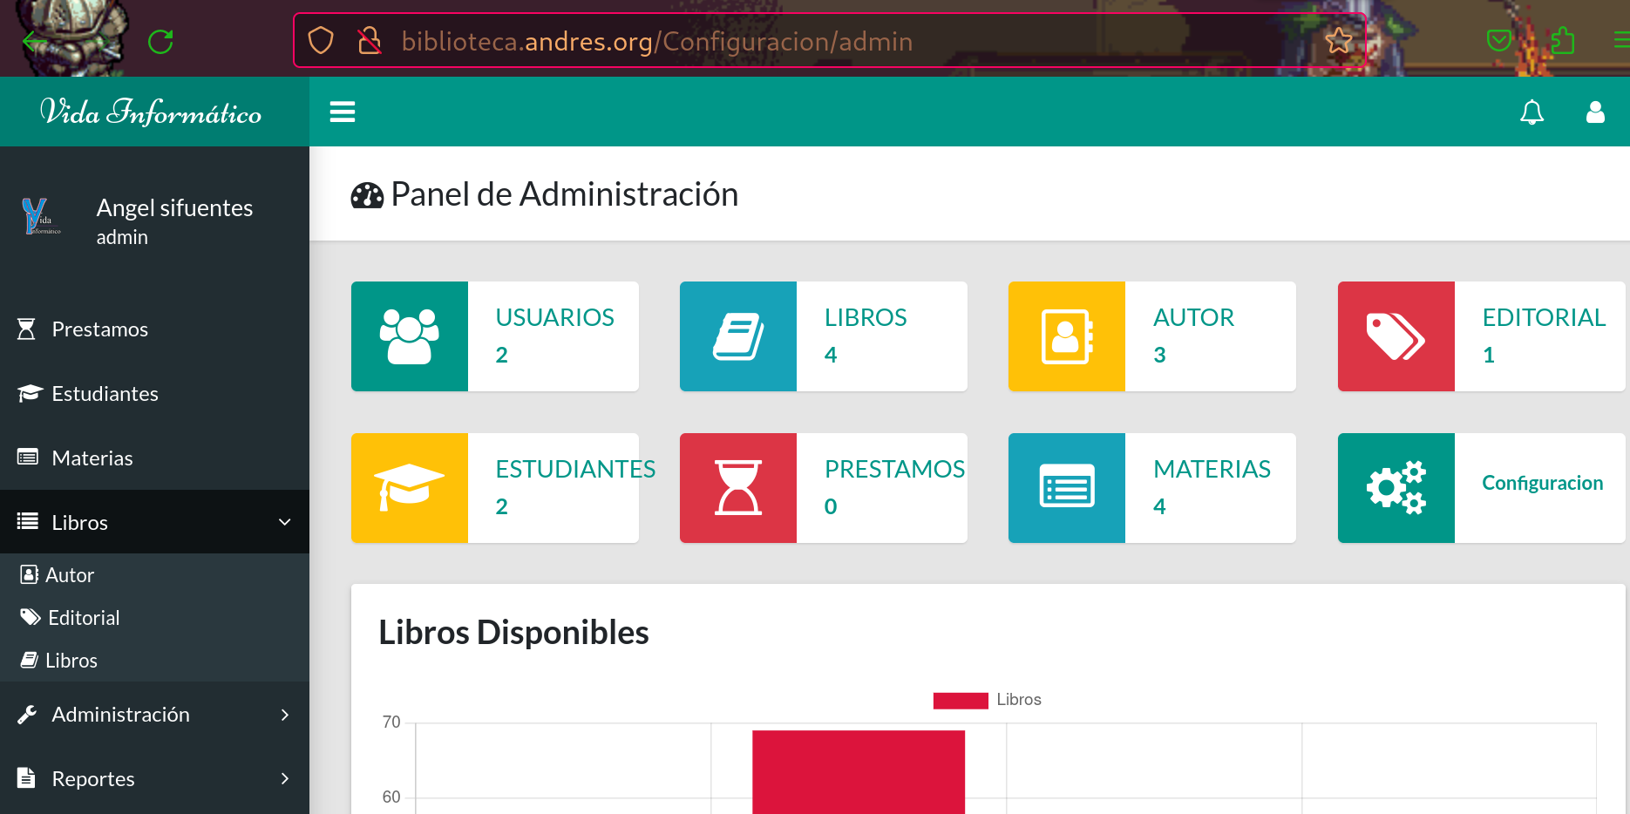Click the graduation cap icon beside Estudiantes sidebar

point(30,393)
